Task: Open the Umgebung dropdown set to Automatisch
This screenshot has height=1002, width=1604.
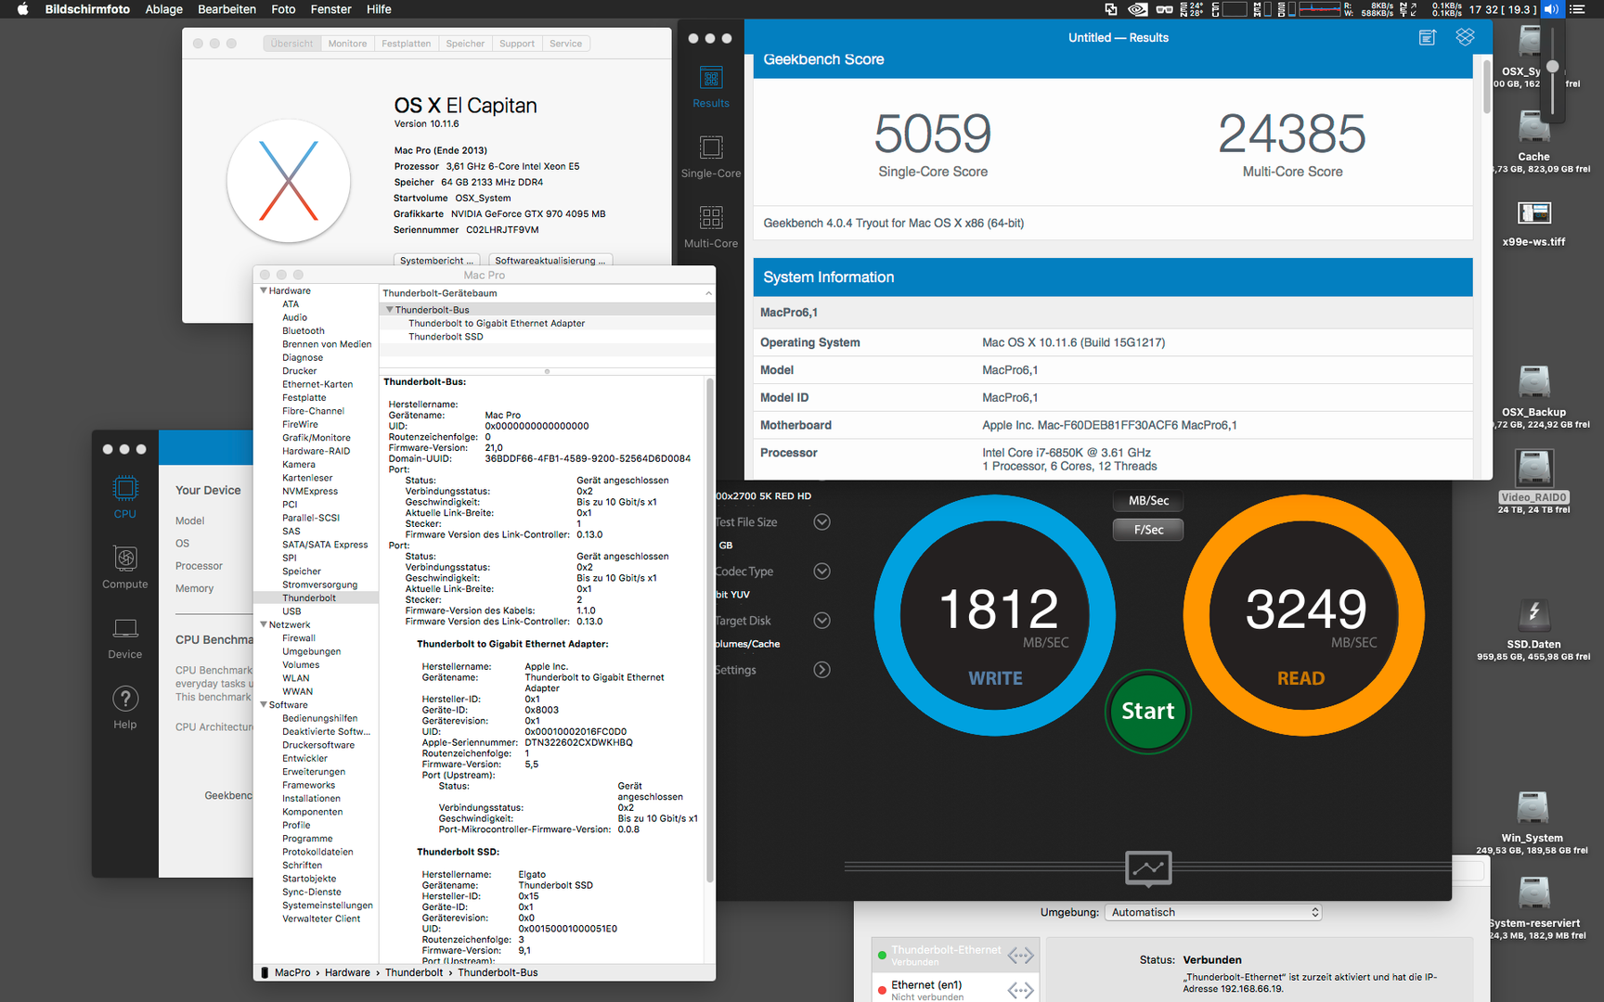Action: [1213, 913]
